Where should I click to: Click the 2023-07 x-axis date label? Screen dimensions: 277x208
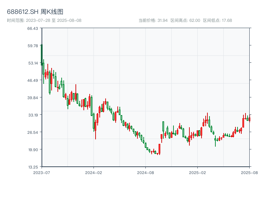pos(42,172)
